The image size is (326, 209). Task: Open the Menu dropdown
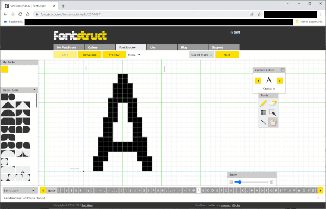click(x=134, y=55)
